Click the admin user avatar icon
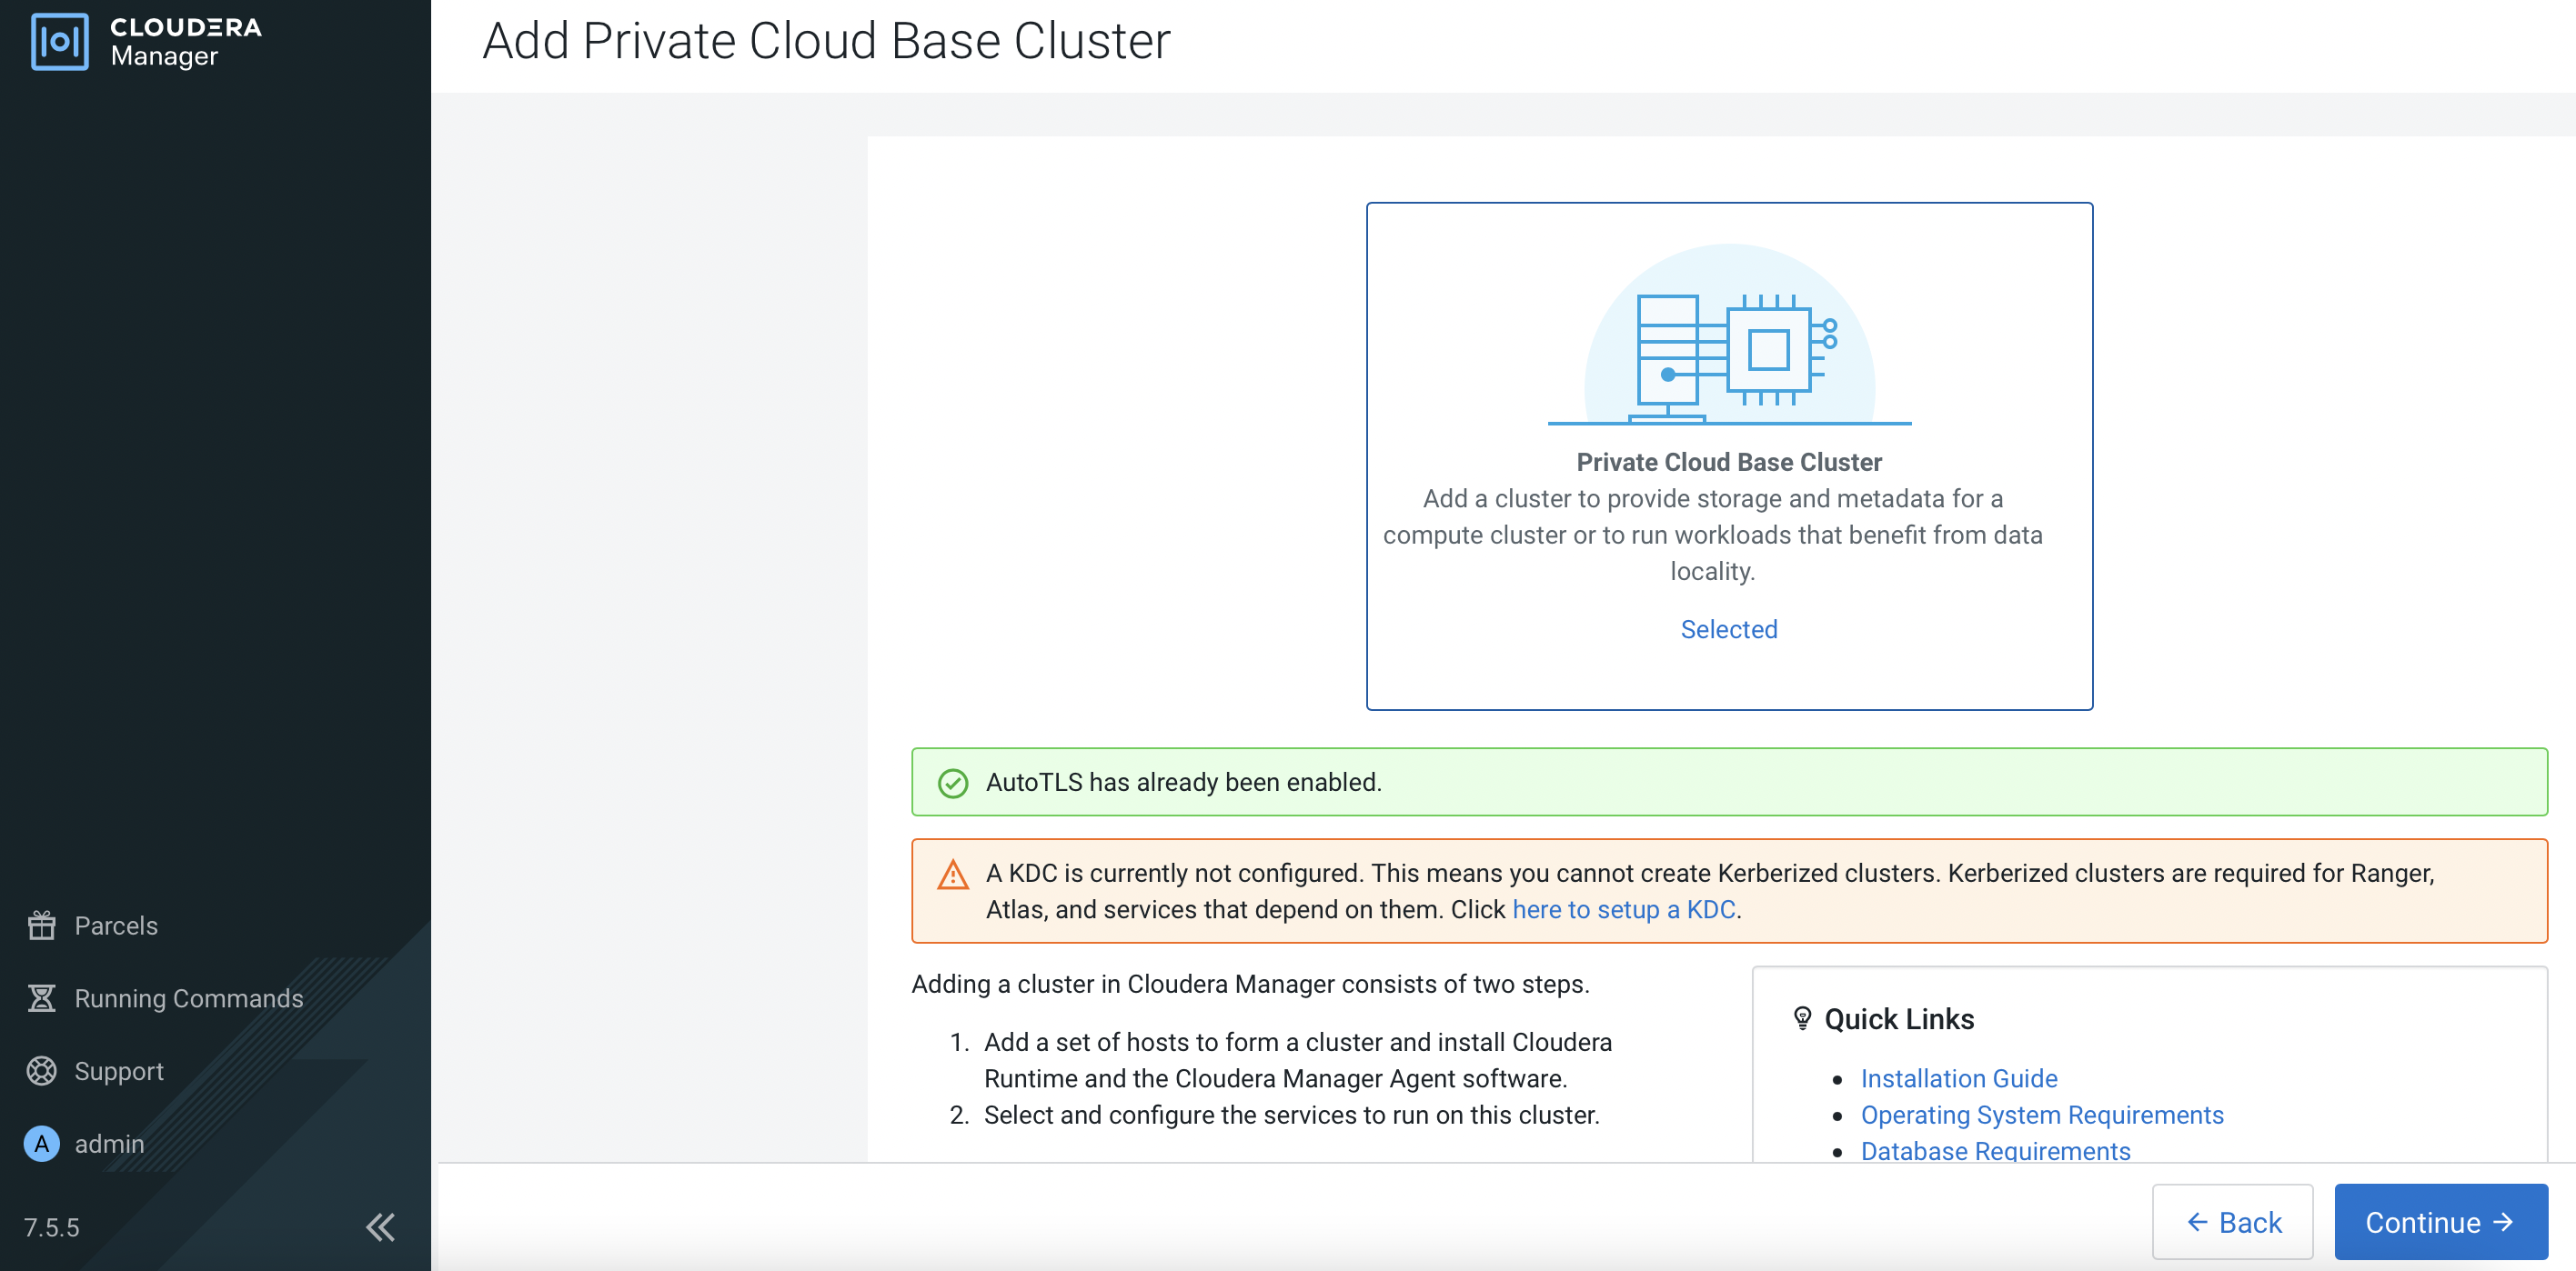Image resolution: width=2576 pixels, height=1271 pixels. pos(41,1143)
